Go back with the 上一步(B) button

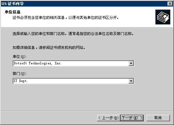(x=109, y=118)
